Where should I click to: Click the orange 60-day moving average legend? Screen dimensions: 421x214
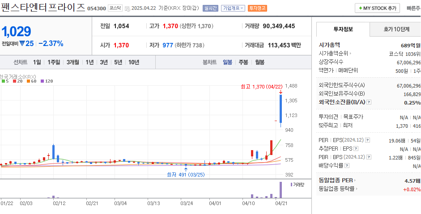point(31,81)
